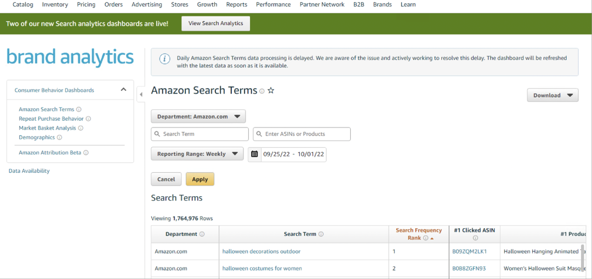592x279 pixels.
Task: Open the Reports menu
Action: pyautogui.click(x=237, y=4)
